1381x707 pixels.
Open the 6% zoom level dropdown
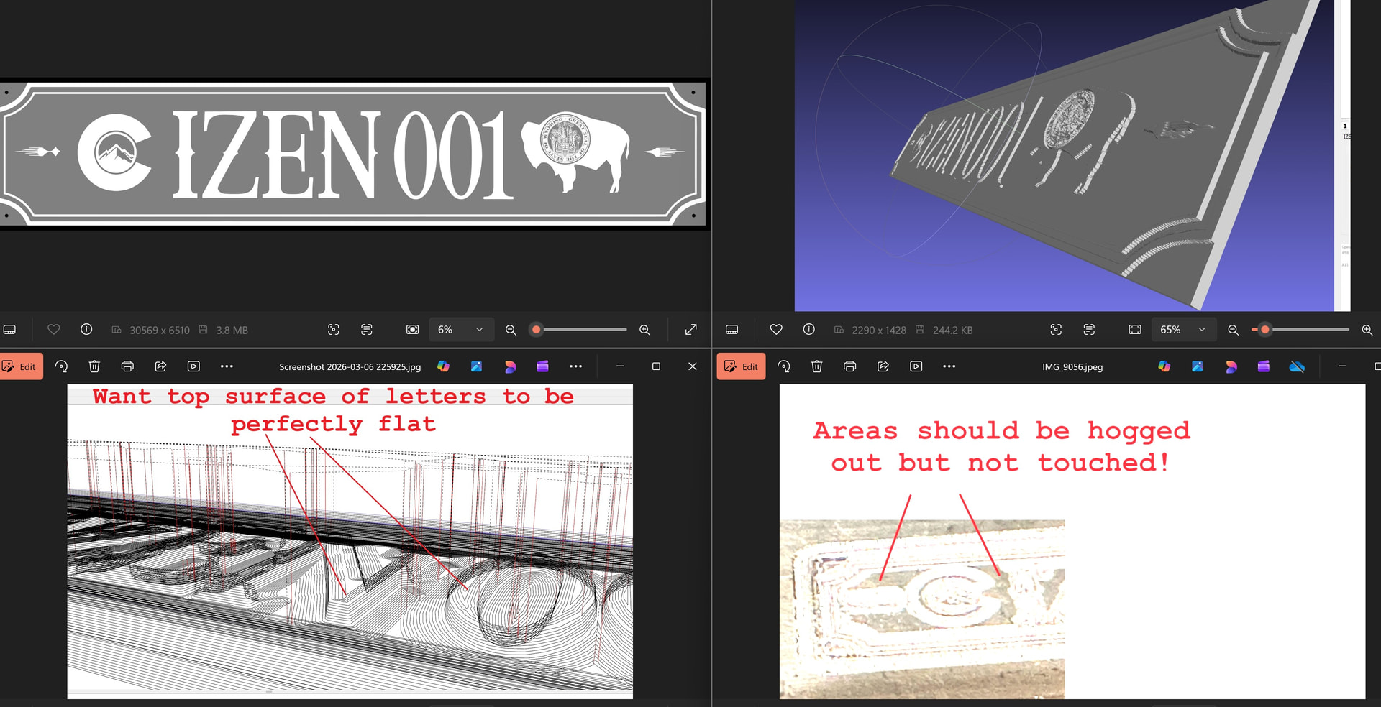click(x=460, y=330)
